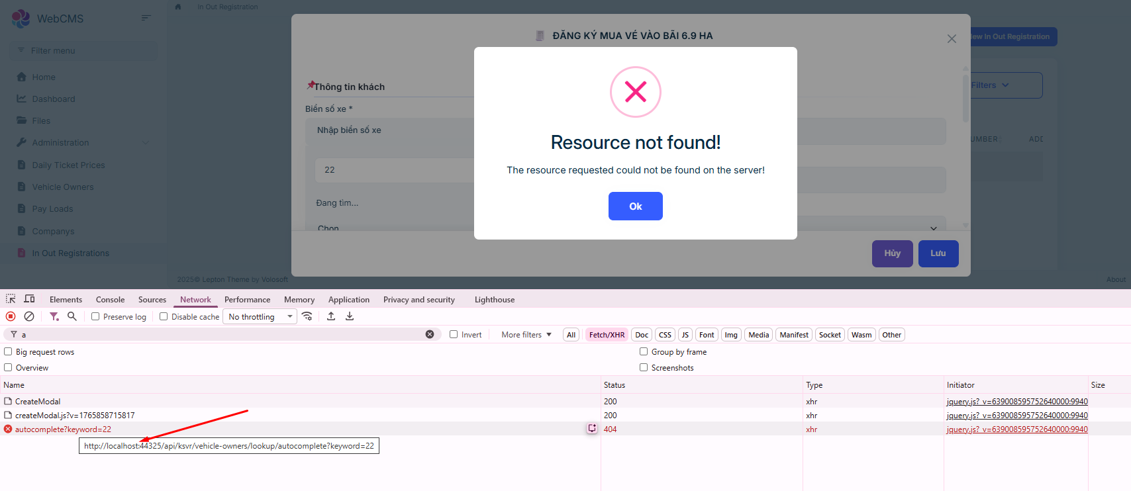This screenshot has width=1131, height=491.
Task: Select the failed autocomplete?keyword=22 request
Action: pyautogui.click(x=63, y=429)
